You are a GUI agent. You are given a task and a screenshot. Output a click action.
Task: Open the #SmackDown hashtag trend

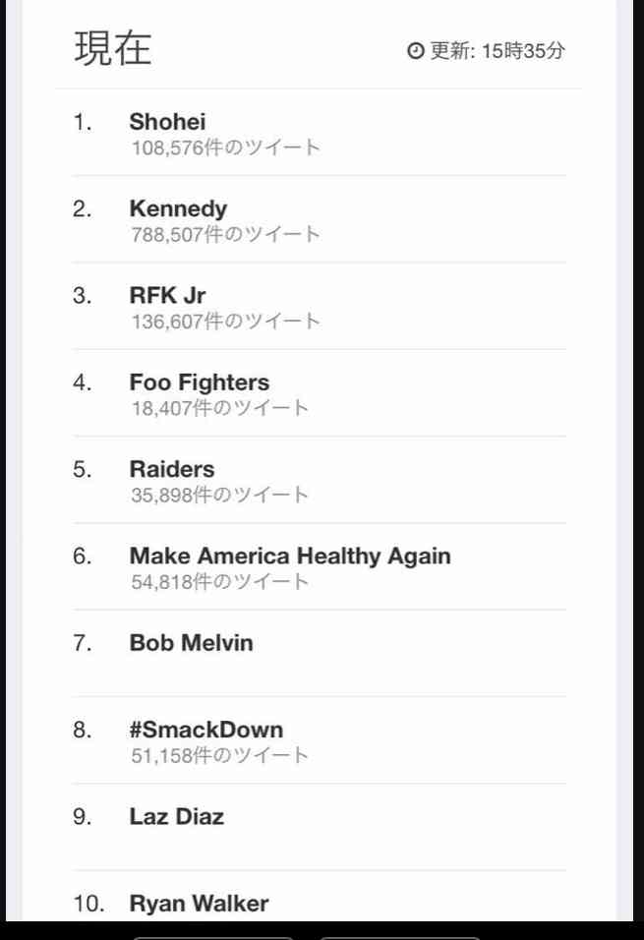[206, 731]
